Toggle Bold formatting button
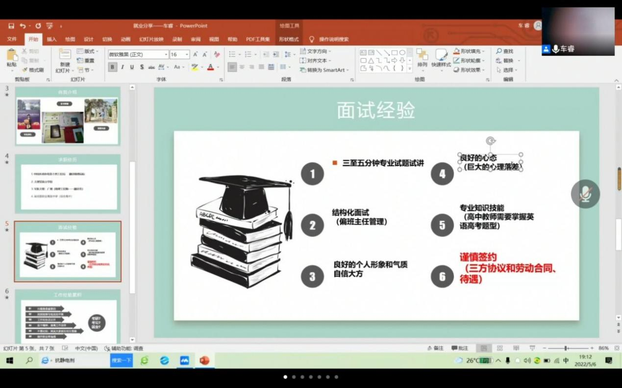Viewport: 622px width, 388px height. pos(113,67)
